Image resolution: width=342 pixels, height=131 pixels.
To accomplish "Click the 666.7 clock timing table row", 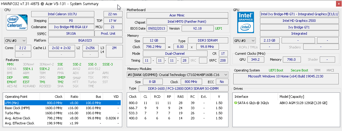I will point(177,108).
